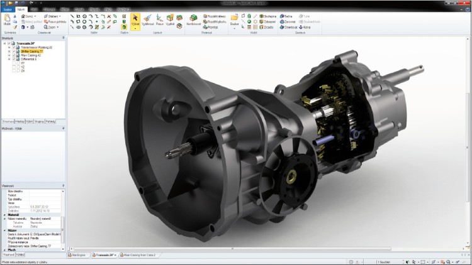Uncheck the Shifter Casing.77 checkbox
The width and height of the screenshot is (472, 265).
[14, 51]
